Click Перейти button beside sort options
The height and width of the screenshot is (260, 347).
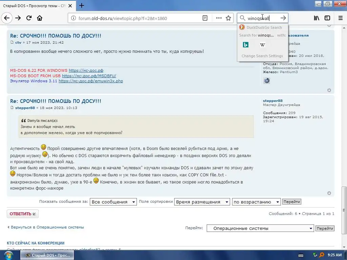(x=291, y=202)
